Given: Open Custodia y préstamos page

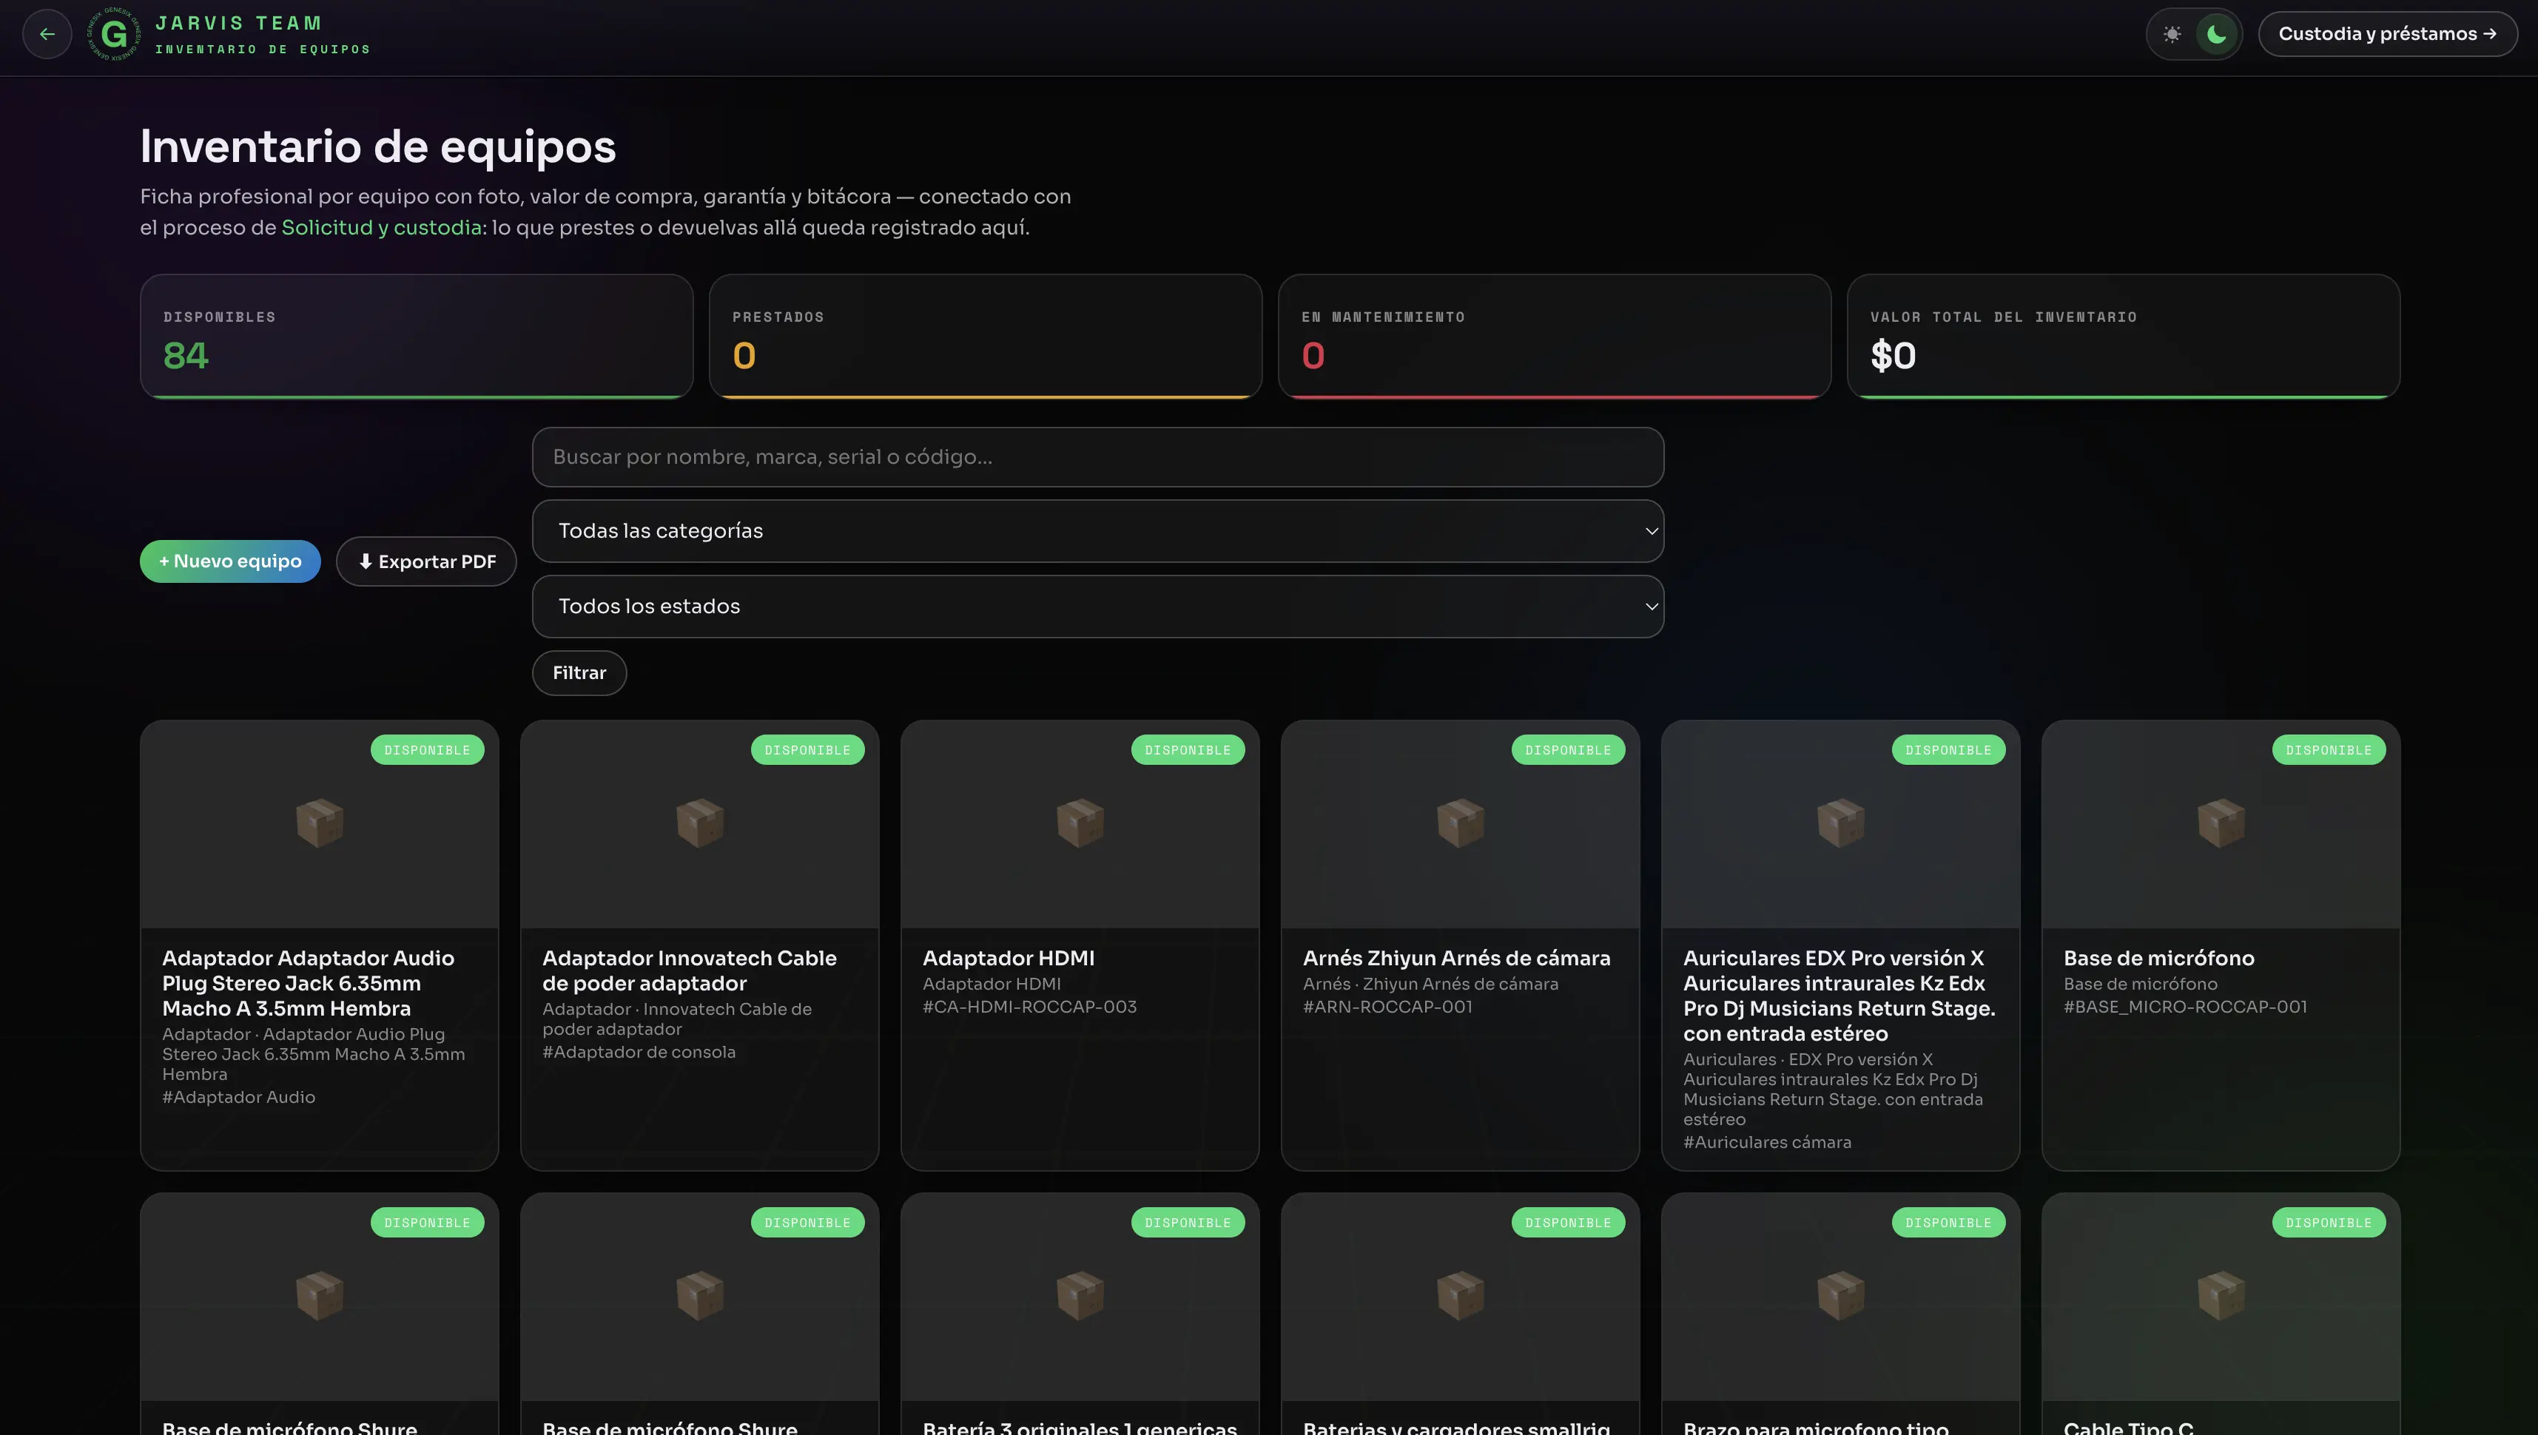Looking at the screenshot, I should (2387, 33).
